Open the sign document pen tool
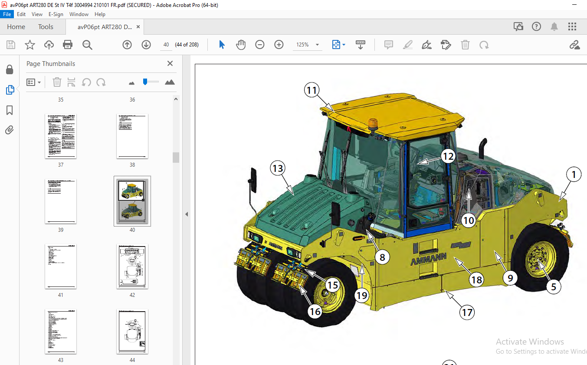Screen dimensions: 587x365 [x=426, y=45]
